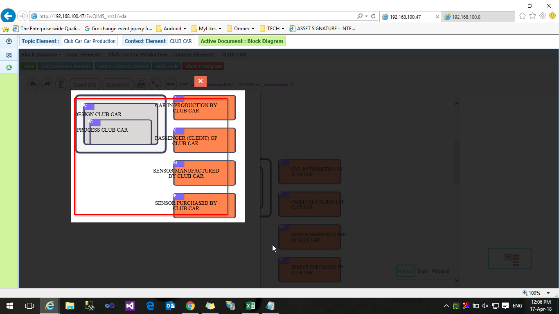Viewport: 559px width, 314px height.
Task: Expand the Android favorites folder
Action: [171, 29]
